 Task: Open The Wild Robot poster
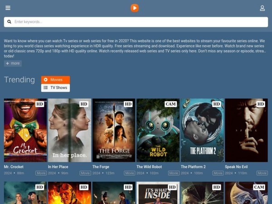[x=158, y=130]
